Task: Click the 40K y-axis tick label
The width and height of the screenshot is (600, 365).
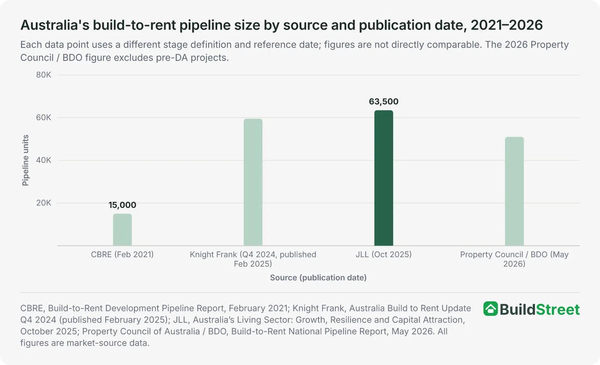Action: 44,160
